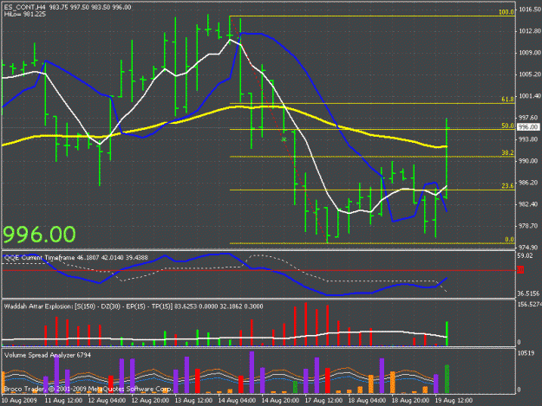Click the 14 Aug 04:00 time axis label
This screenshot has height=406, width=542.
[x=237, y=401]
